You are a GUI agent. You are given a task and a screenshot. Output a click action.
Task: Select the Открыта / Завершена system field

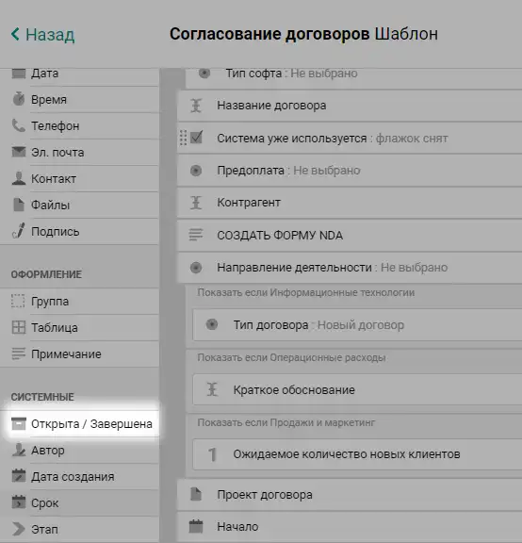tap(79, 423)
